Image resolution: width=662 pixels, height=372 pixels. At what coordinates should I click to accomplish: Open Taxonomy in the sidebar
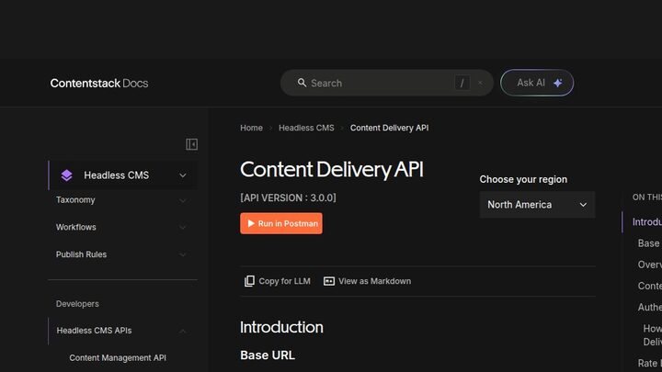pyautogui.click(x=75, y=200)
